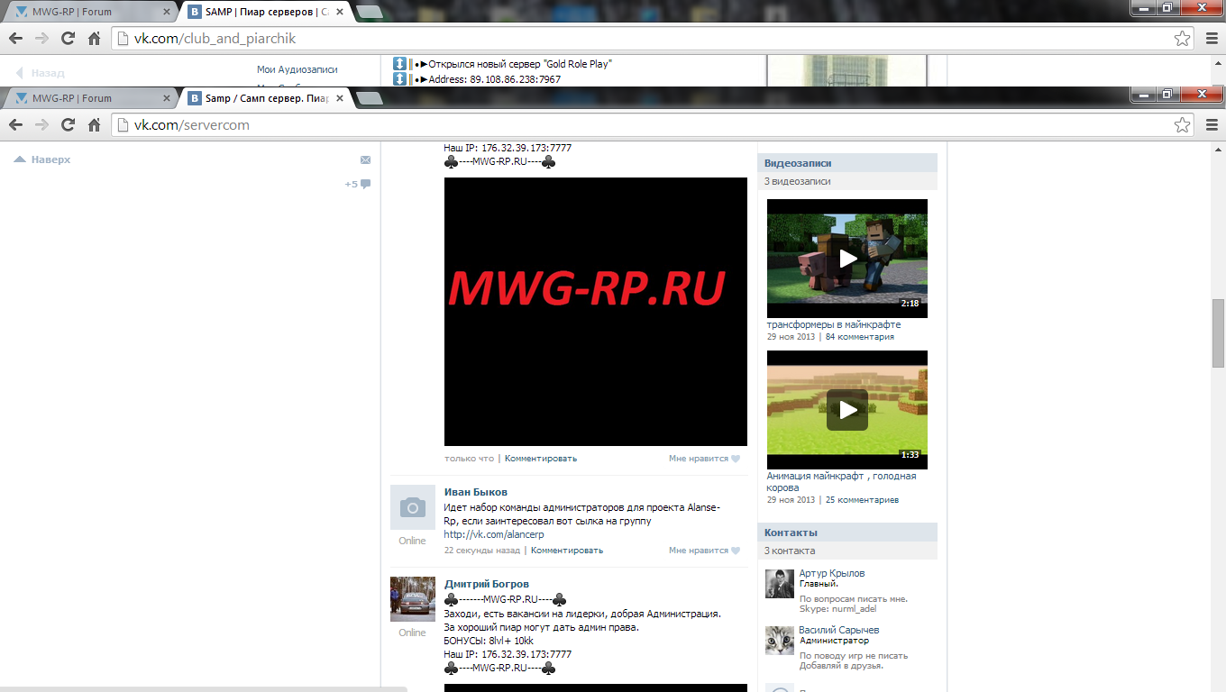Open Василий Сарычев's cat avatar
The width and height of the screenshot is (1226, 692).
tap(780, 641)
